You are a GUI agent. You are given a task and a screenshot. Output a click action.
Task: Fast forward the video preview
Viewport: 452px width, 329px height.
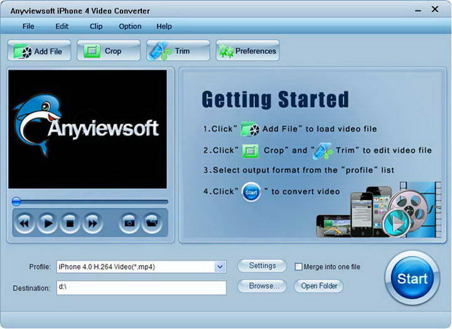click(x=92, y=223)
